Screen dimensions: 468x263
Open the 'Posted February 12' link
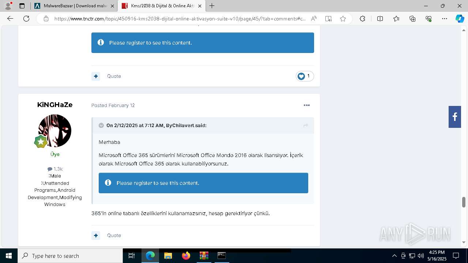tap(113, 105)
